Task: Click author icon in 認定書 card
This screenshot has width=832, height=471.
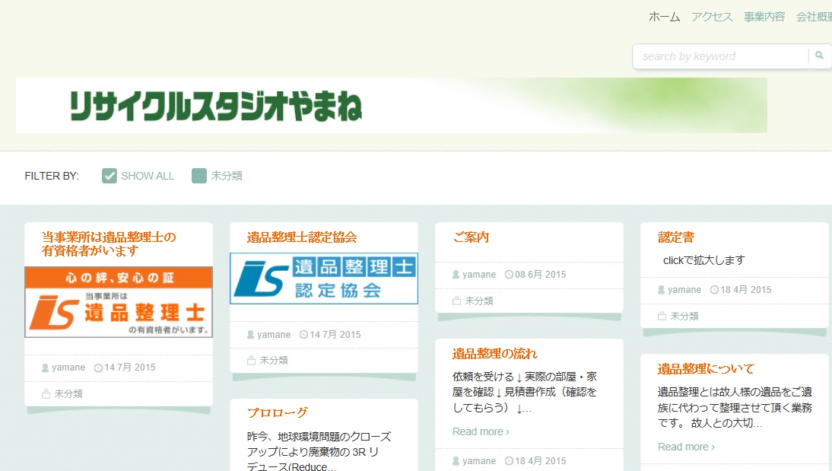Action: tap(662, 290)
